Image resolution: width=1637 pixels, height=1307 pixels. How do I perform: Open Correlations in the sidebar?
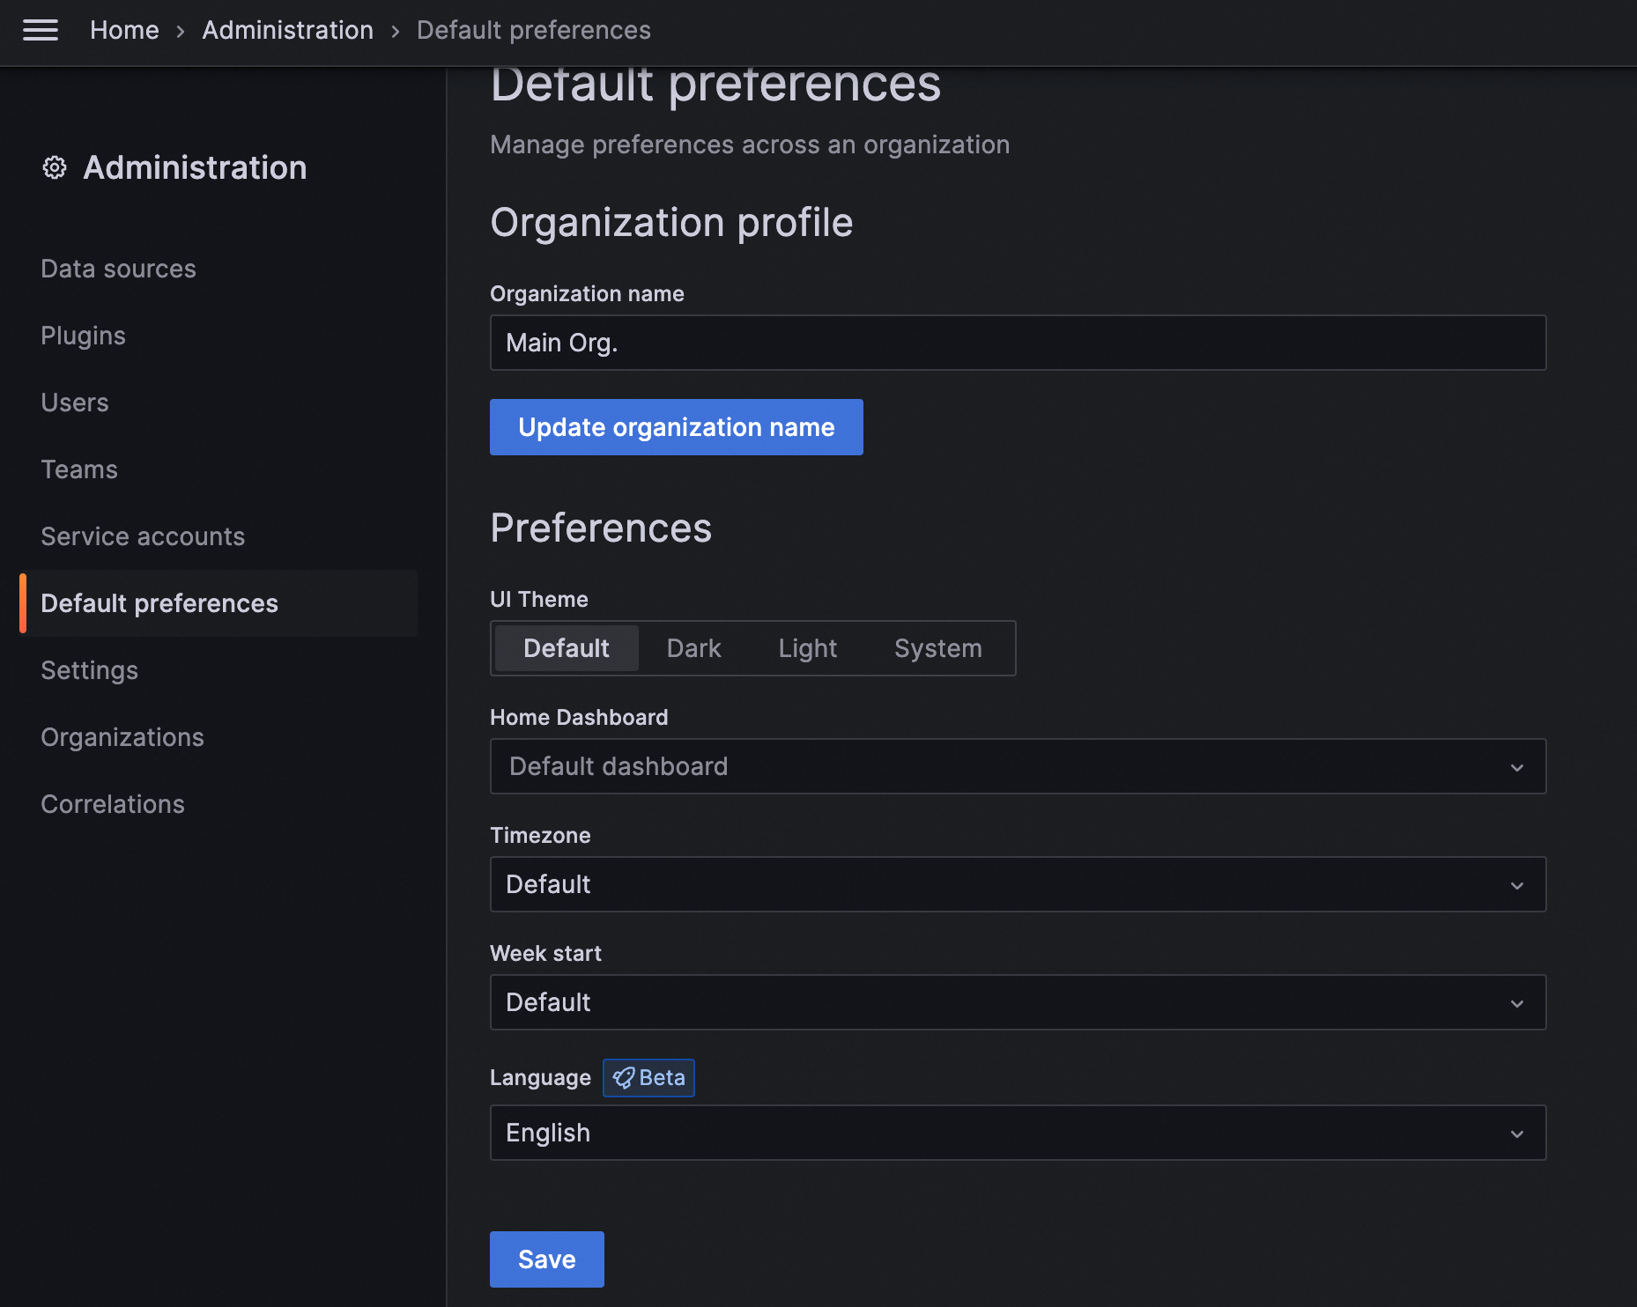(x=113, y=804)
